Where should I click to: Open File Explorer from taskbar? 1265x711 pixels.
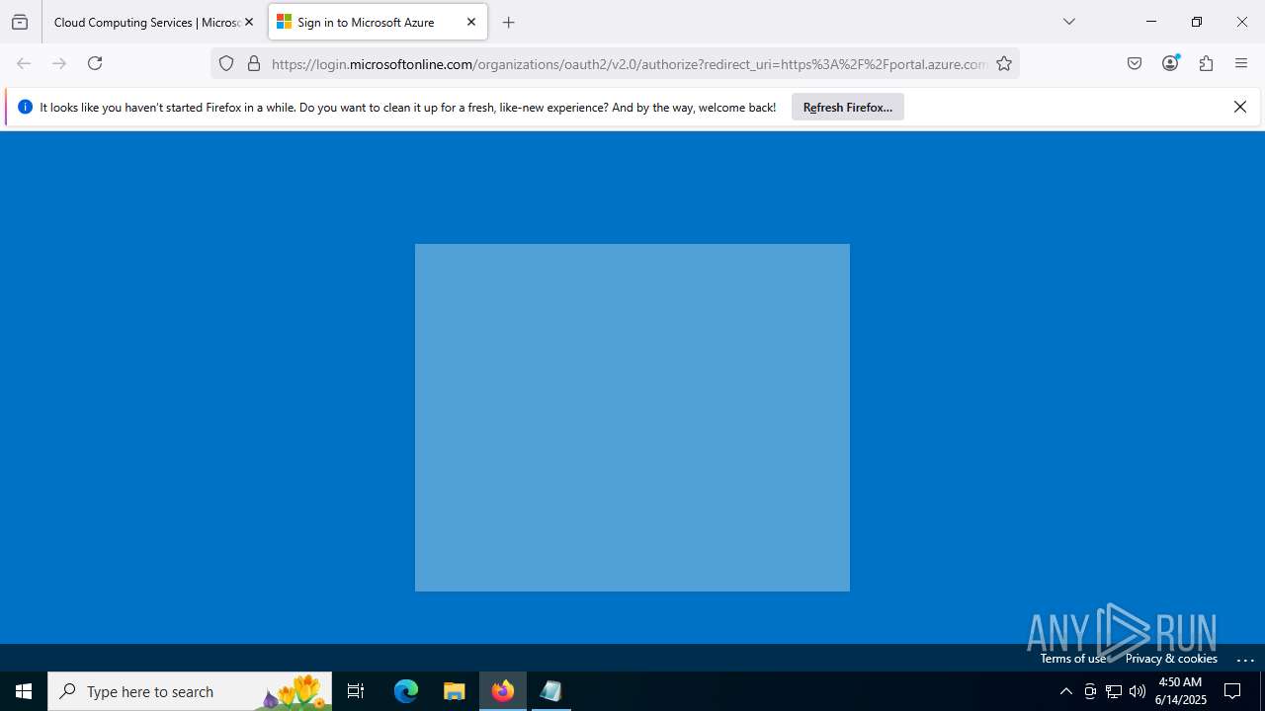point(454,691)
